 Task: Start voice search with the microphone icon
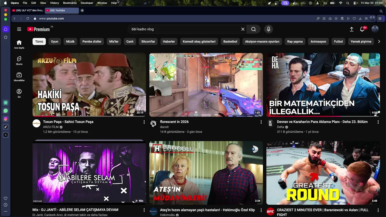click(268, 29)
